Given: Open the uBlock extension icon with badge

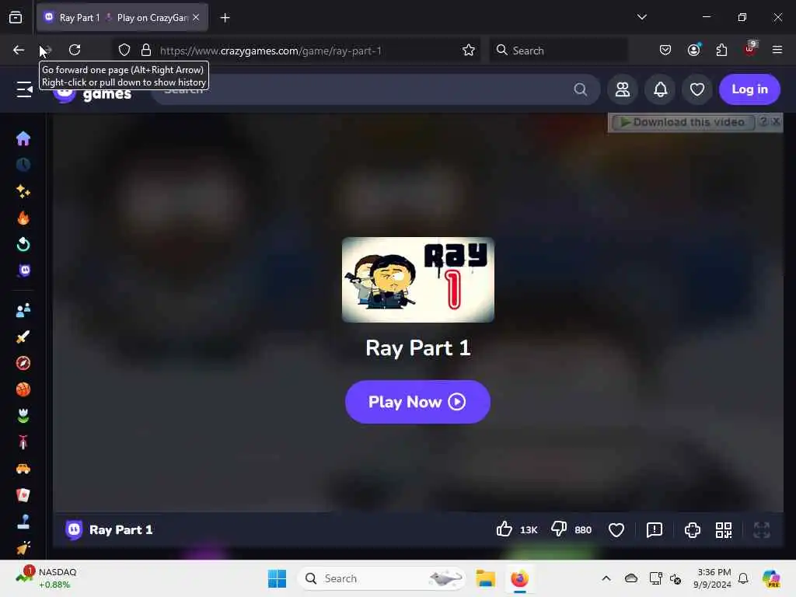Looking at the screenshot, I should (x=749, y=49).
